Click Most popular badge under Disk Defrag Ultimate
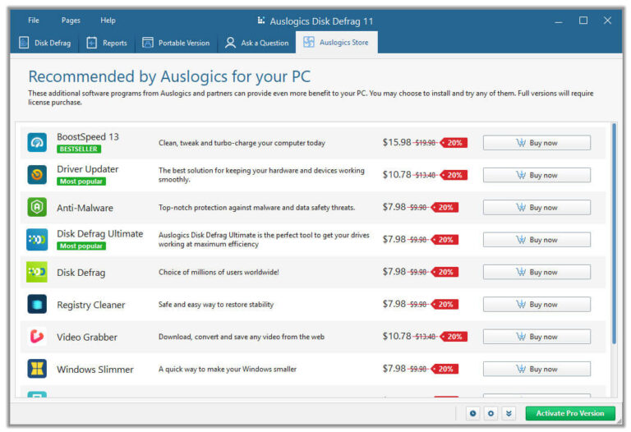Screen dimensions: 631x432 point(81,246)
